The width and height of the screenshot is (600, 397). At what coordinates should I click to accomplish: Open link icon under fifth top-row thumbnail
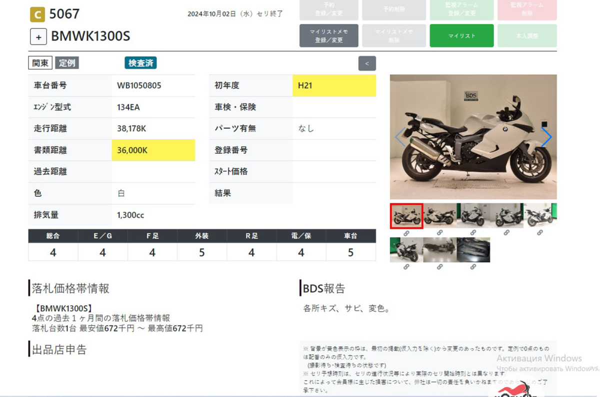tap(540, 233)
